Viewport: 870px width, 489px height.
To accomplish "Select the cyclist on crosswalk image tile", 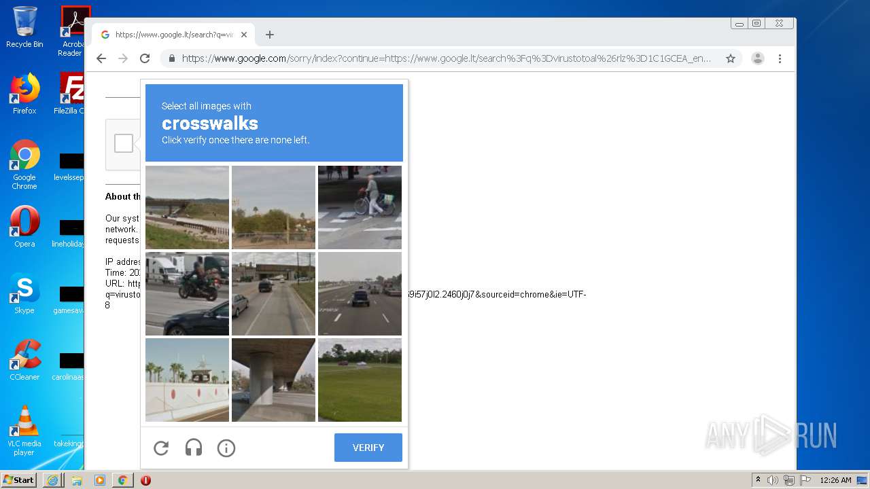I will (360, 207).
